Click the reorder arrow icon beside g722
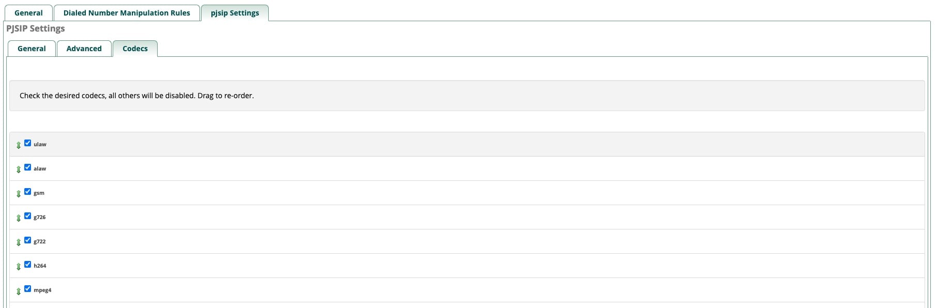Viewport: 937px width, 308px height. pyautogui.click(x=19, y=242)
